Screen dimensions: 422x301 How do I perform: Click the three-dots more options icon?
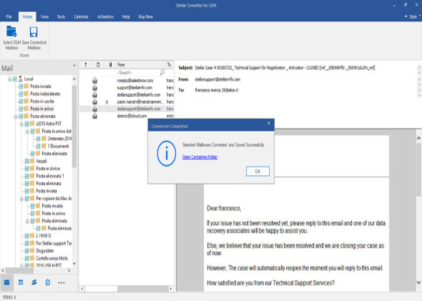pos(61,282)
